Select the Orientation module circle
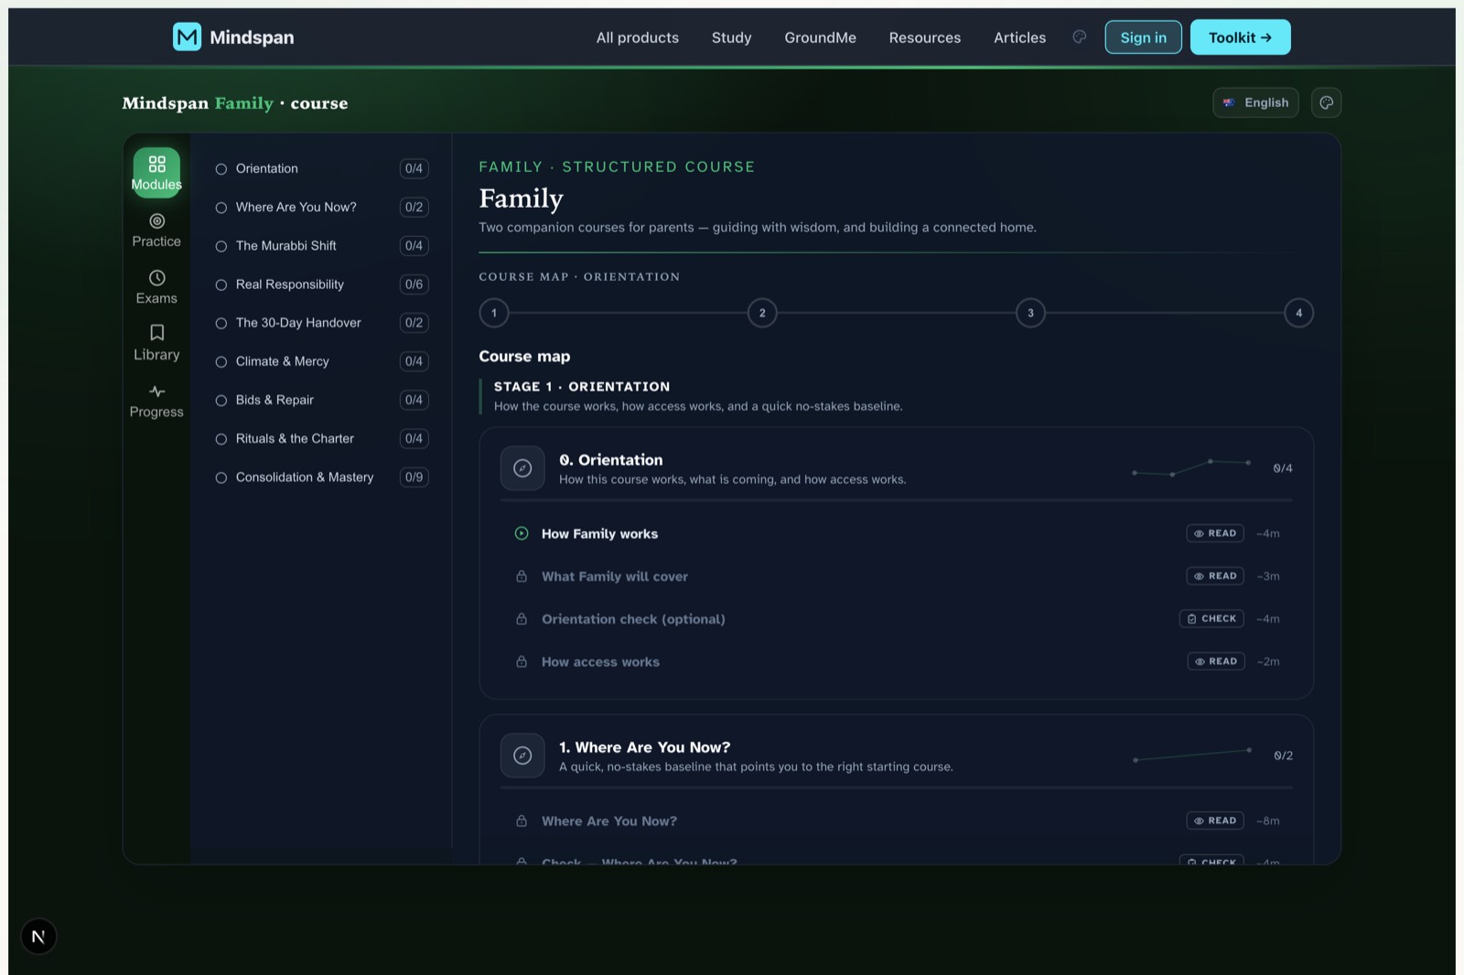Screen dimensions: 1464x975 (221, 169)
